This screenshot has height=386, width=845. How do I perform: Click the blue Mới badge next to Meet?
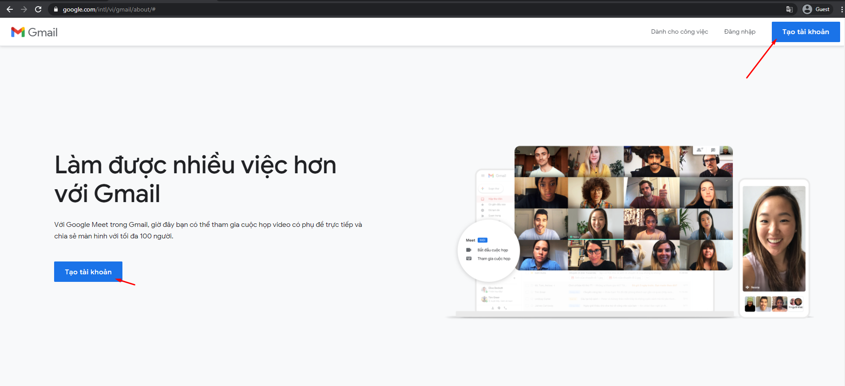[x=483, y=240]
